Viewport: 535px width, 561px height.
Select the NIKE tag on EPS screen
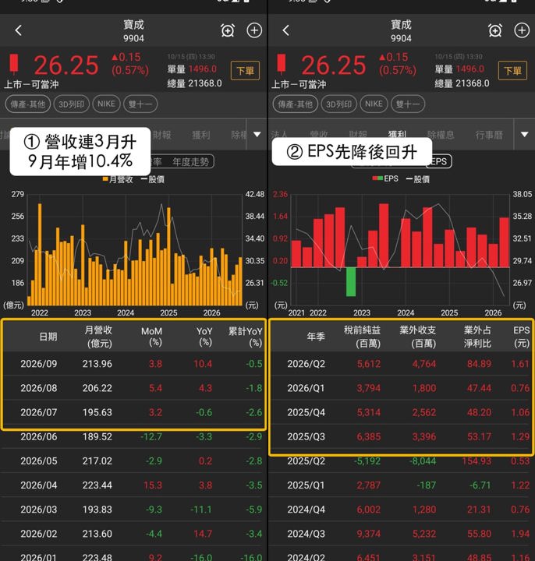374,104
